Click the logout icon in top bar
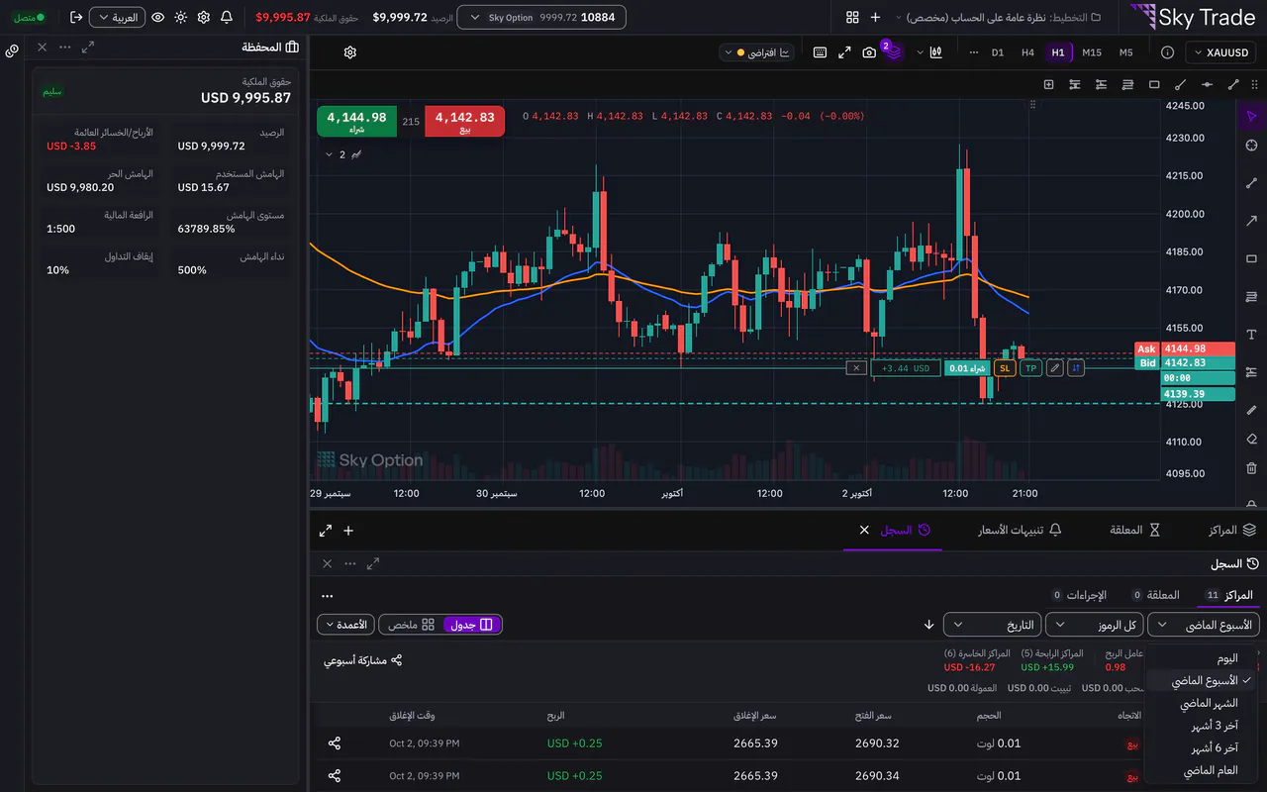Viewport: 1267px width, 792px height. point(76,17)
